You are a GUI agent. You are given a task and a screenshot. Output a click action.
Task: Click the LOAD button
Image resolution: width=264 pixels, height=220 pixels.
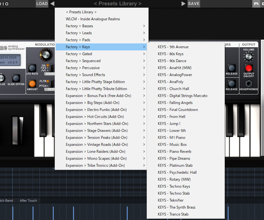click(x=42, y=3)
